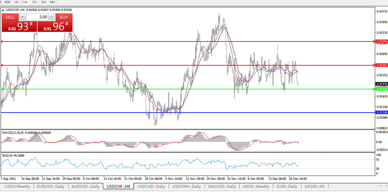Viewport: 388px width, 192px height.
Task: Increase lot volume with up arrow
Action: pos(51,17)
